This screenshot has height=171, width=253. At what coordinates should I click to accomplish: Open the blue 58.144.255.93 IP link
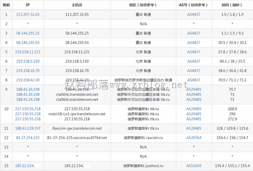(x=28, y=42)
